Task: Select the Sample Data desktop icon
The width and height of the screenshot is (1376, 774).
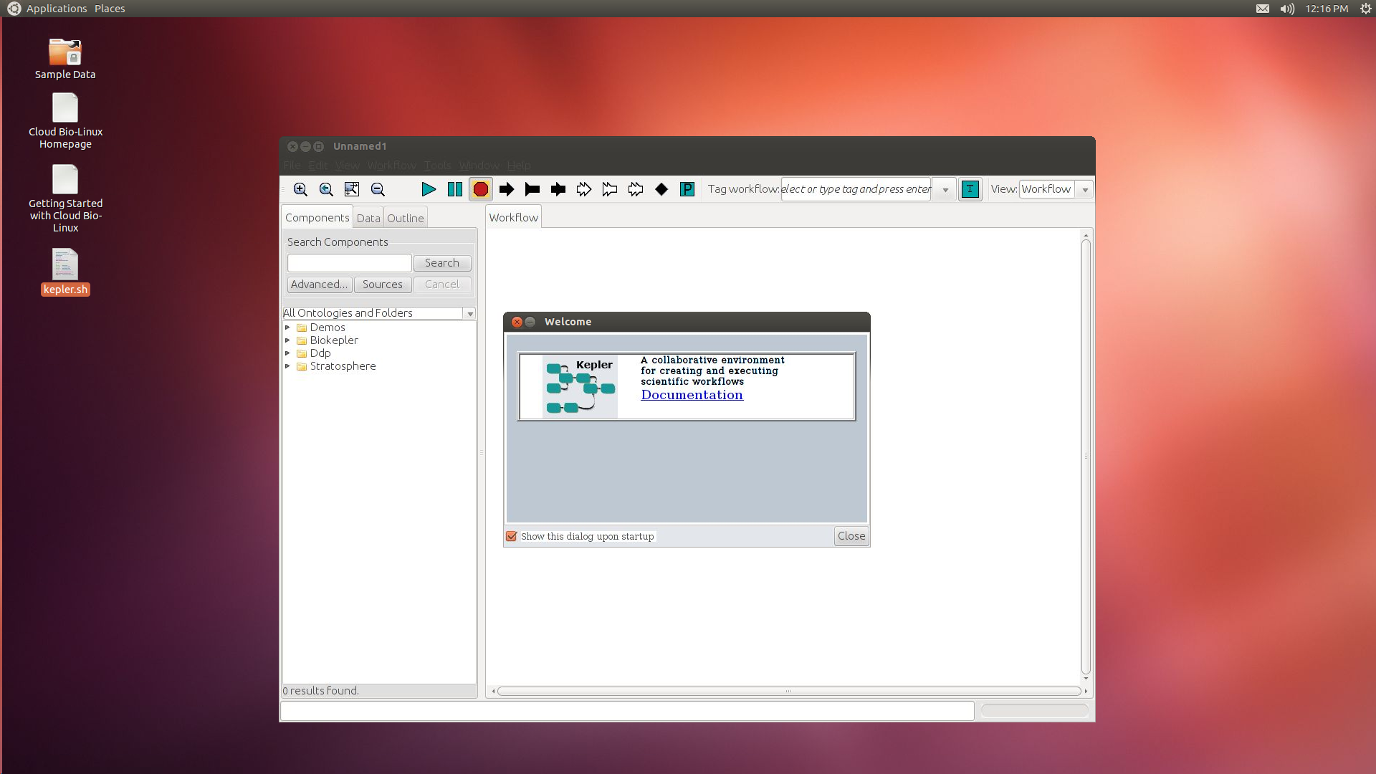Action: click(65, 59)
